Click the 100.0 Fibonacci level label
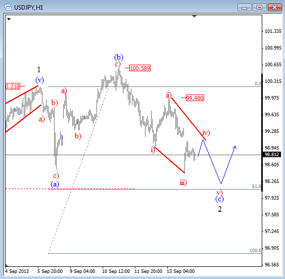The image size is (285, 279). 256,251
